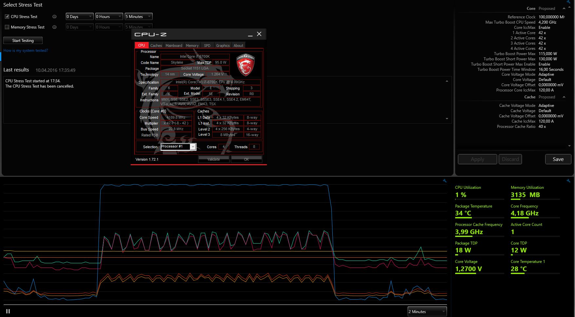Screen dimensions: 575x317
Task: Click the Memory Utilization 3135 MB readout
Action: click(535, 192)
